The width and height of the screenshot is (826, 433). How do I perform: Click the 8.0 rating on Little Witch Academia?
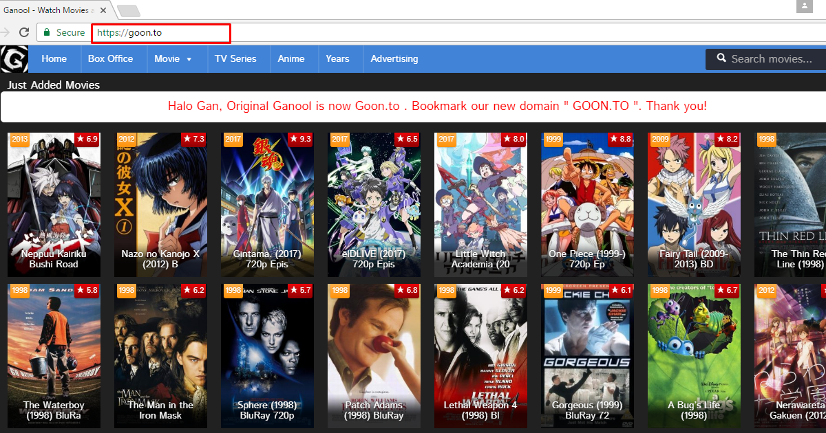click(x=514, y=139)
